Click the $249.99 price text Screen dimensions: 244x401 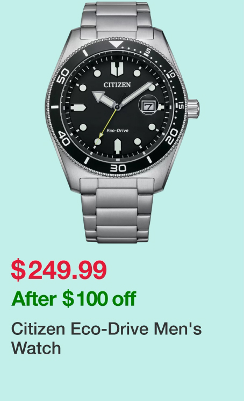point(59,270)
